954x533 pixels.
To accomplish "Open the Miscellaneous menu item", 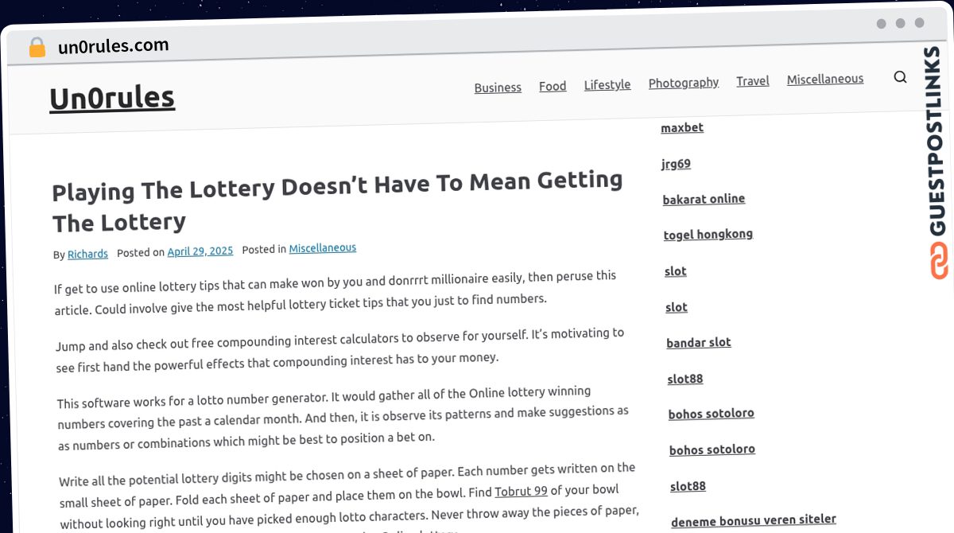I will coord(825,79).
